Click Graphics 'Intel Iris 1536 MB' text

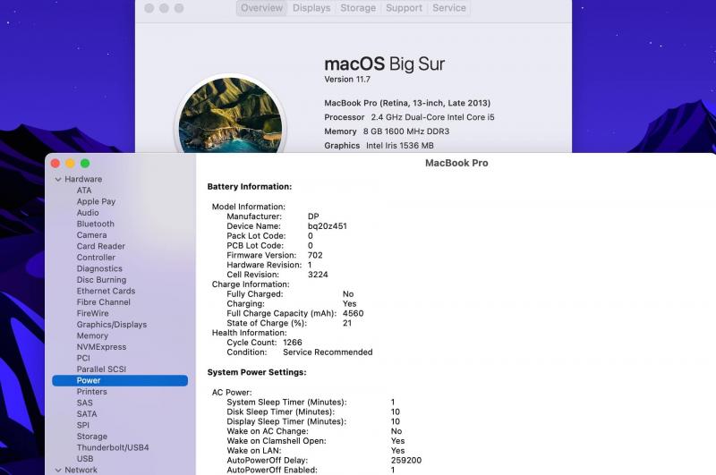coord(400,146)
